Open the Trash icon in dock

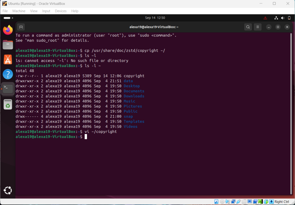(8, 104)
